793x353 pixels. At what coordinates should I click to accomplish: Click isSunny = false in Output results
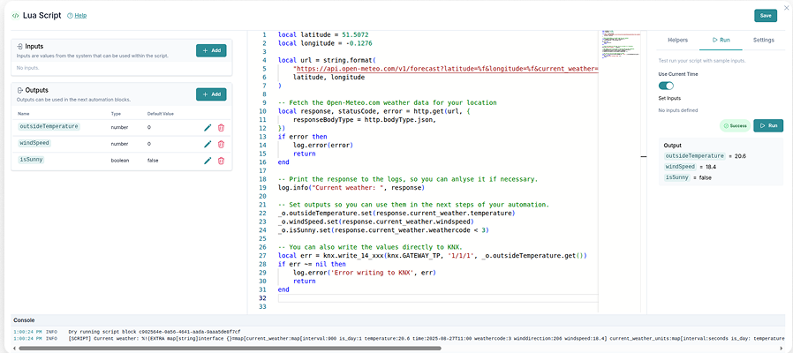point(688,177)
